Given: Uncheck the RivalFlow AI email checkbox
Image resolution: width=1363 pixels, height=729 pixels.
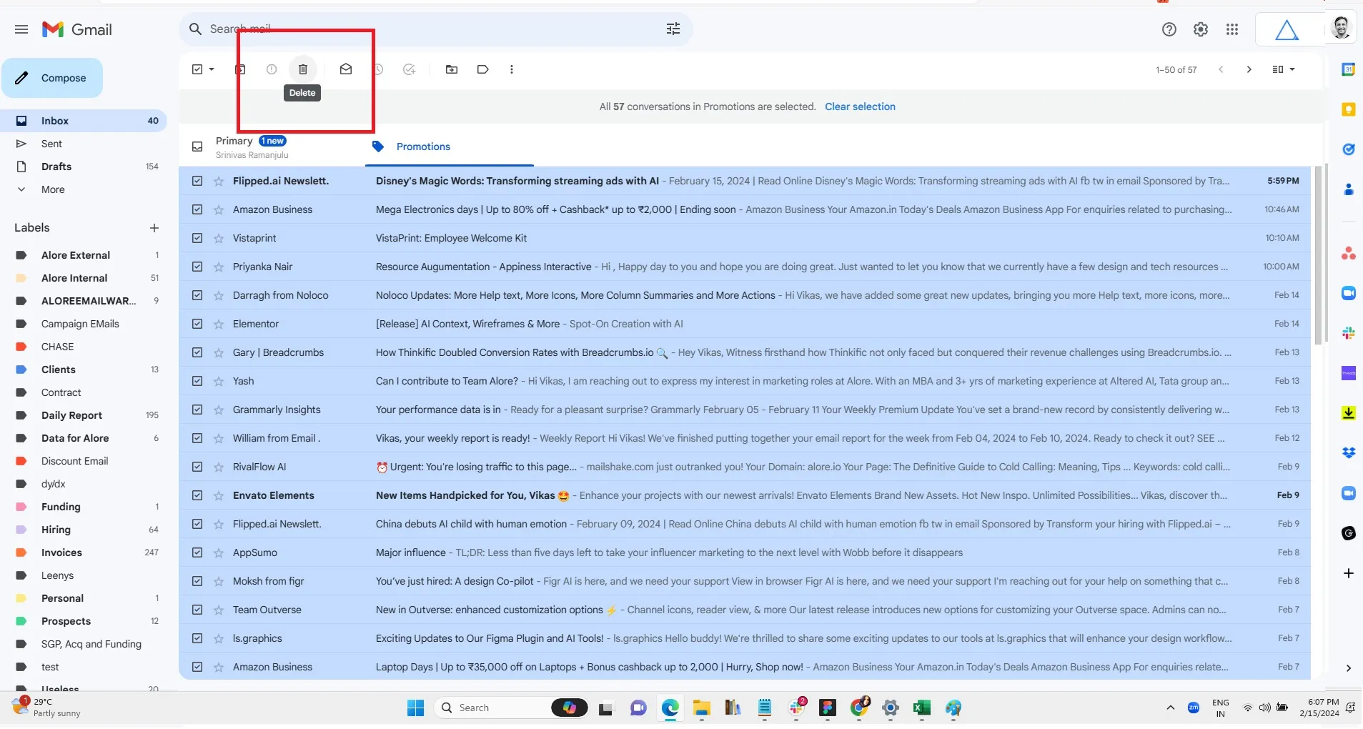Looking at the screenshot, I should [197, 467].
